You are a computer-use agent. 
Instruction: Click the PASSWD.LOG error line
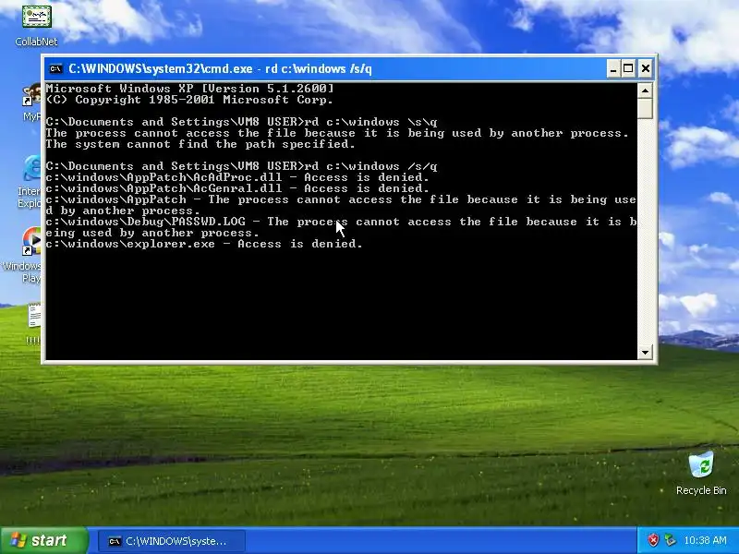pyautogui.click(x=341, y=227)
